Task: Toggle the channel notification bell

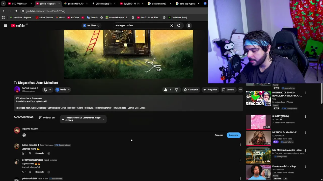Action: pos(45,89)
